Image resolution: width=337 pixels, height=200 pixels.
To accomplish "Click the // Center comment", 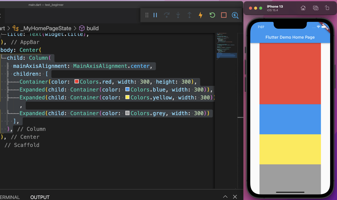I will (x=25, y=137).
